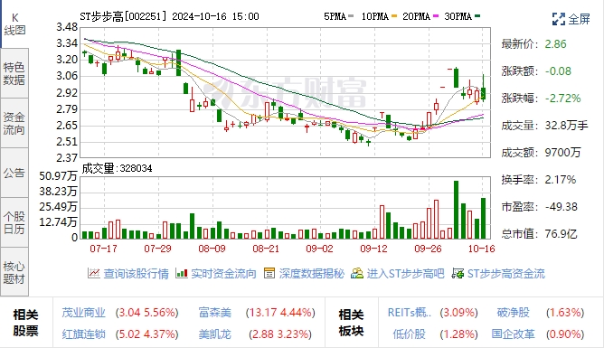Click the 5PMA gray legend swatch
This screenshot has height=348, width=604.
(351, 16)
